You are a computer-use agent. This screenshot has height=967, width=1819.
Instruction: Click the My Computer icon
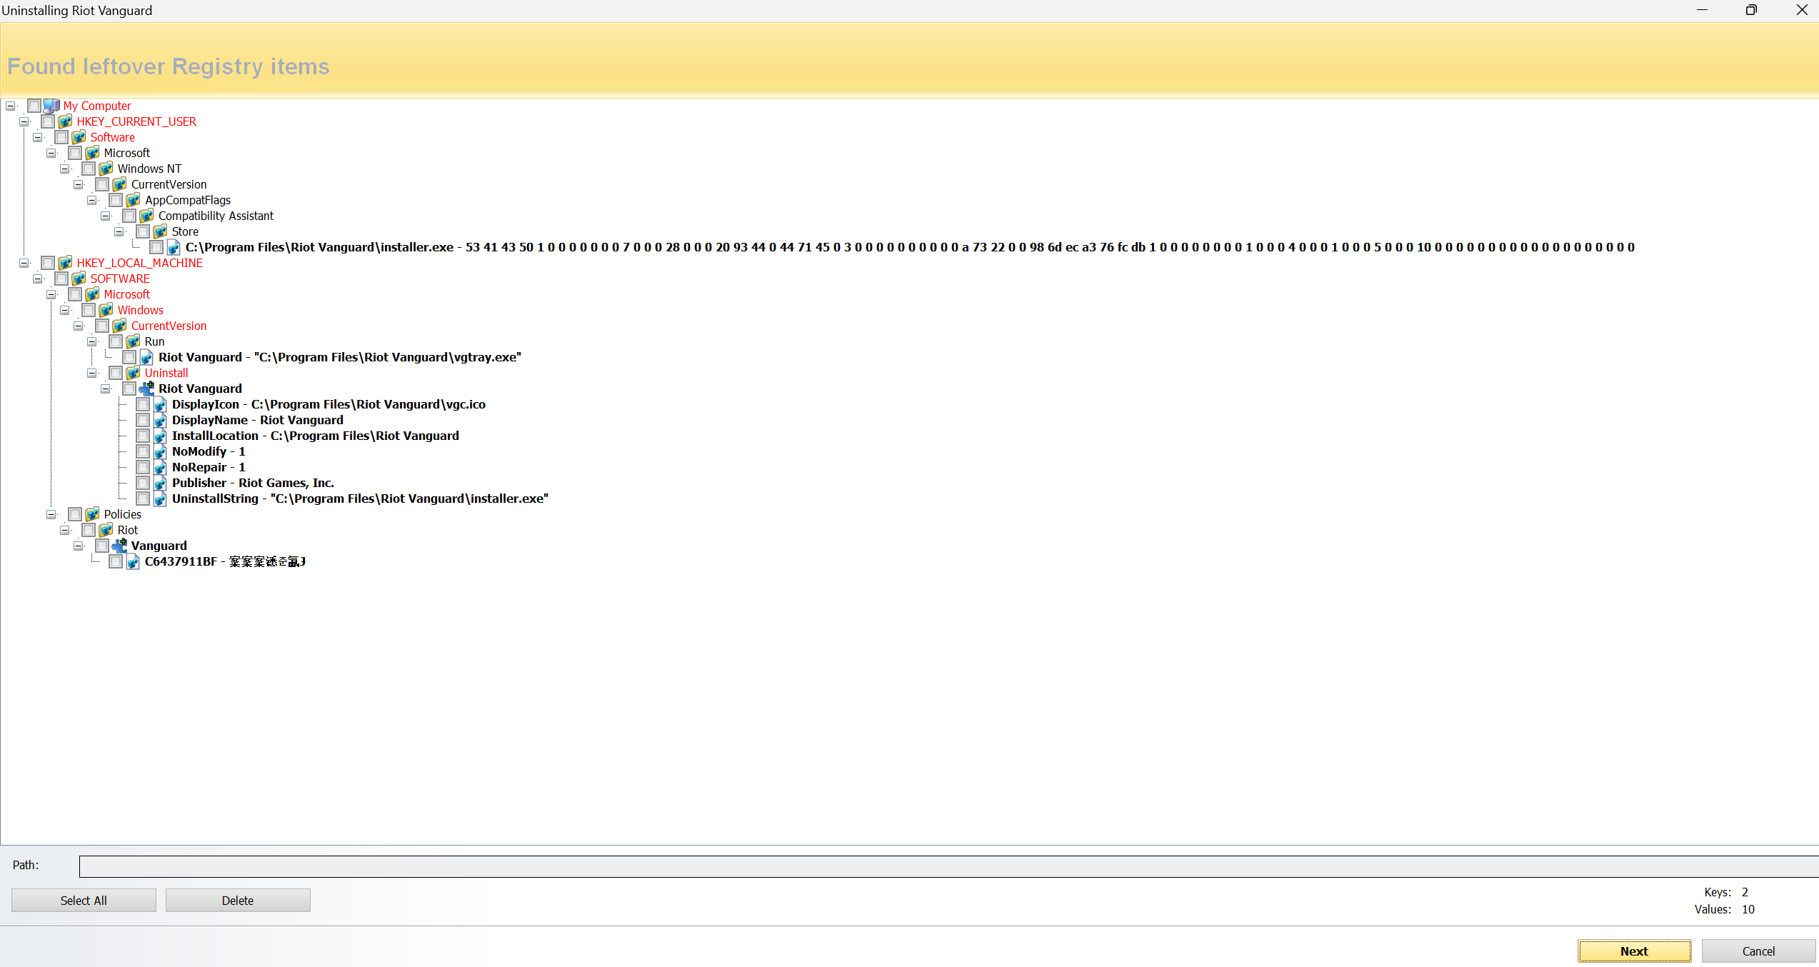coord(51,106)
